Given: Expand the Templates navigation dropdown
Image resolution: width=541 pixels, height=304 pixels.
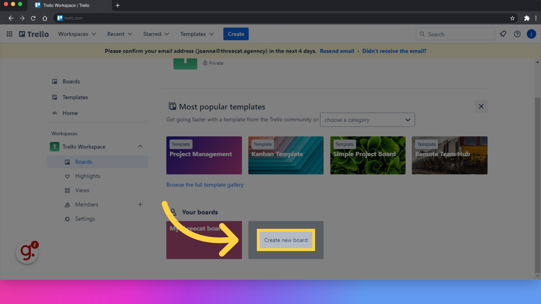Looking at the screenshot, I should (x=197, y=34).
